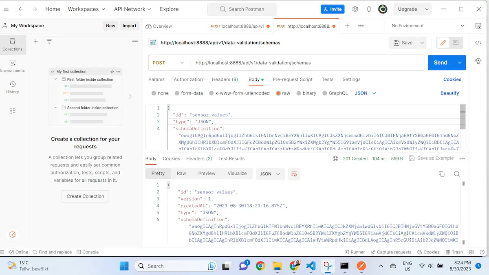The width and height of the screenshot is (489, 275).
Task: Open the configure workspace sidebar icon
Action: [x=13, y=111]
